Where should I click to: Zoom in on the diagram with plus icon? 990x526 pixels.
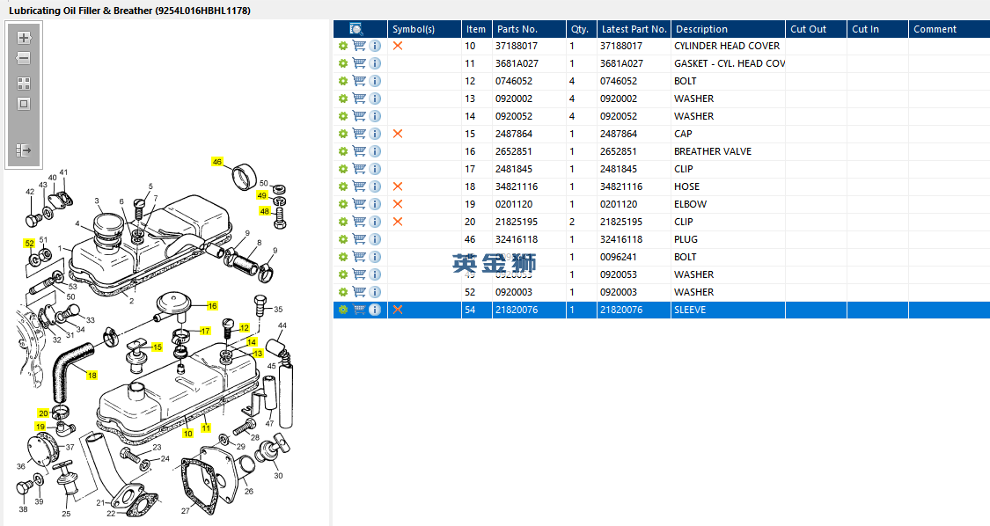pos(24,38)
